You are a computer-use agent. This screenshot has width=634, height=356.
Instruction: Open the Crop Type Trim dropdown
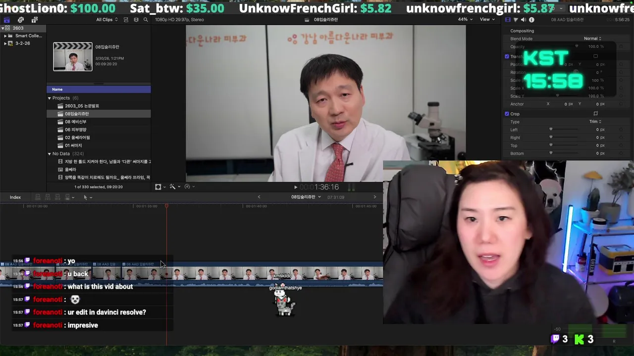[595, 122]
